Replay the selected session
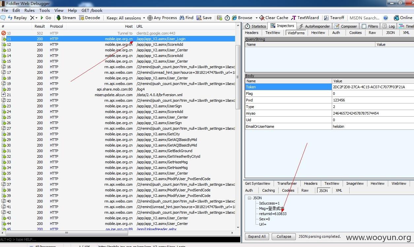This screenshot has height=247, width=414. (17, 18)
